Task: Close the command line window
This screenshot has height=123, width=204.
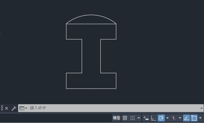Action: [x=7, y=108]
